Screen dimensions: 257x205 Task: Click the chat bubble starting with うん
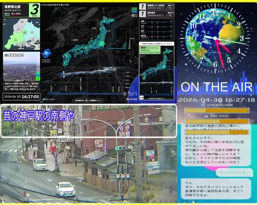tap(216, 189)
